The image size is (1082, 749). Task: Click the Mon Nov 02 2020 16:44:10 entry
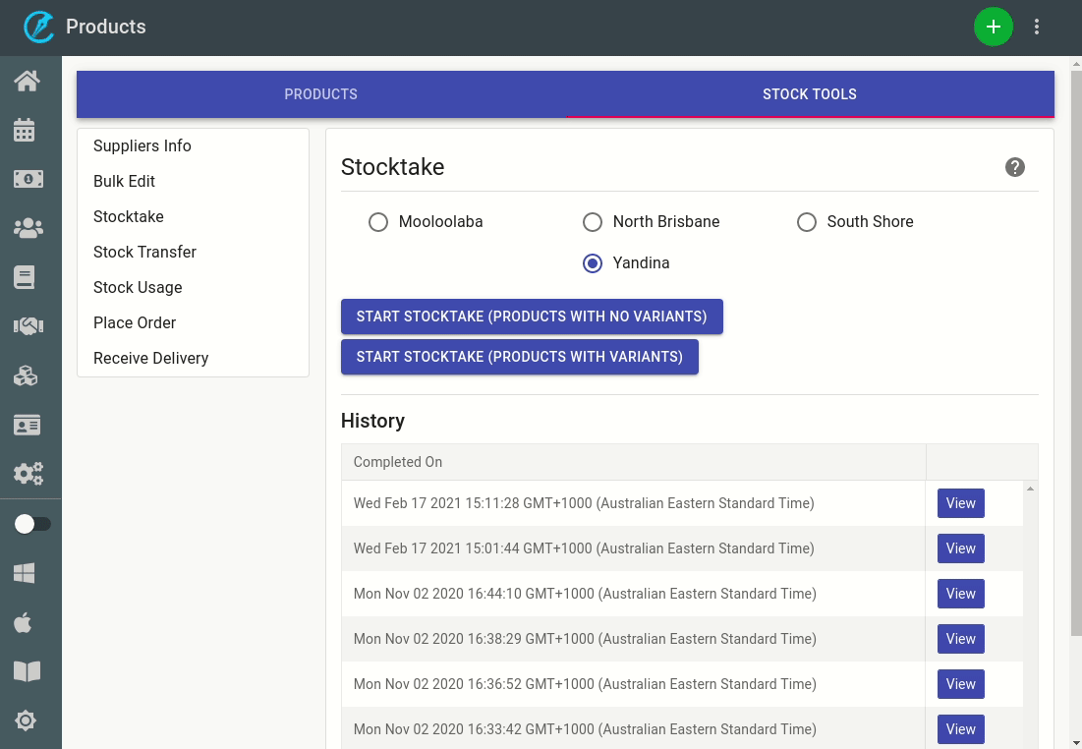(585, 594)
